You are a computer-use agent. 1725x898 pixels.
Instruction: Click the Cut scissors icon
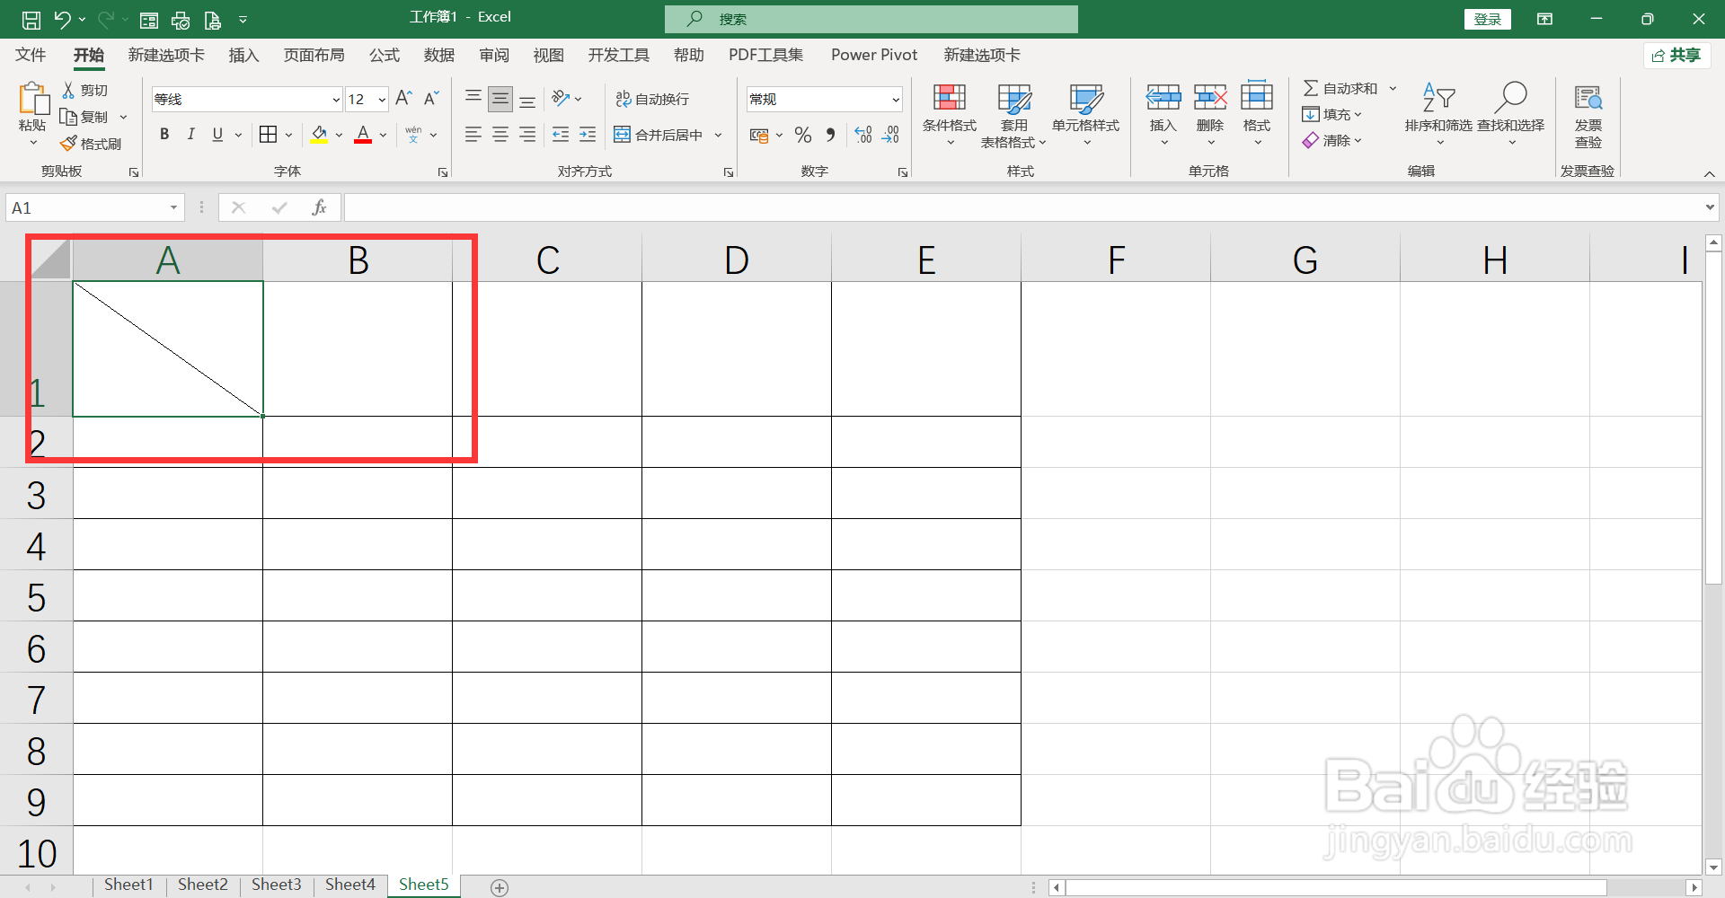[x=68, y=91]
